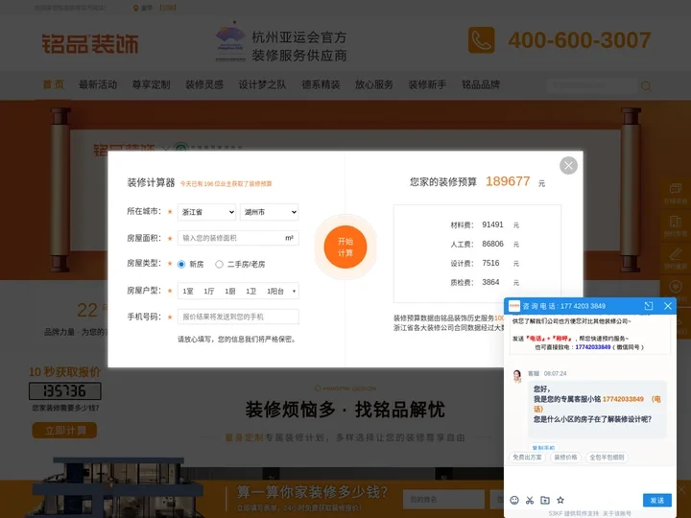Select the 二手房/老房 radio button
The image size is (691, 518).
coord(219,265)
